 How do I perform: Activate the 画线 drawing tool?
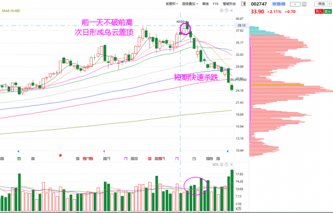205,4
